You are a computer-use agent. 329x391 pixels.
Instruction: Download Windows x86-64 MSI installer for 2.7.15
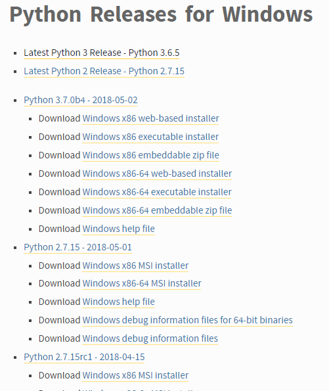click(x=142, y=283)
